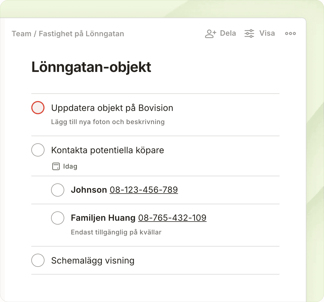This screenshot has width=324, height=302.
Task: Go to Fastighet på Lönngatan breadcrumb
Action: pyautogui.click(x=81, y=34)
